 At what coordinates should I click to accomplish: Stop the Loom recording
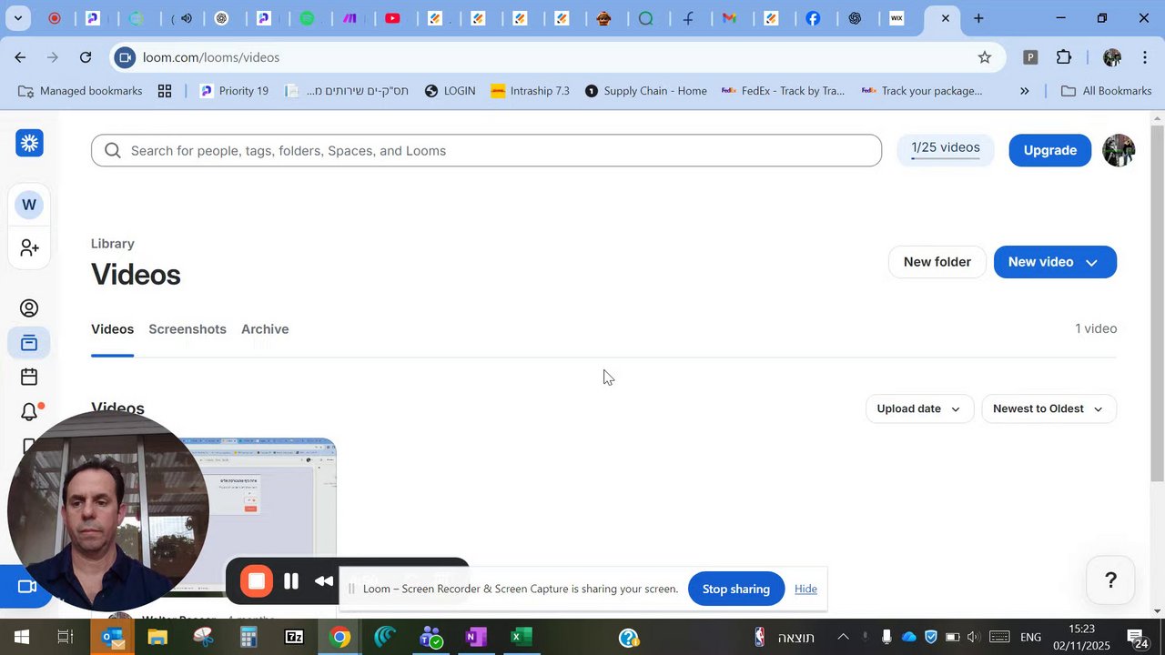click(x=257, y=581)
